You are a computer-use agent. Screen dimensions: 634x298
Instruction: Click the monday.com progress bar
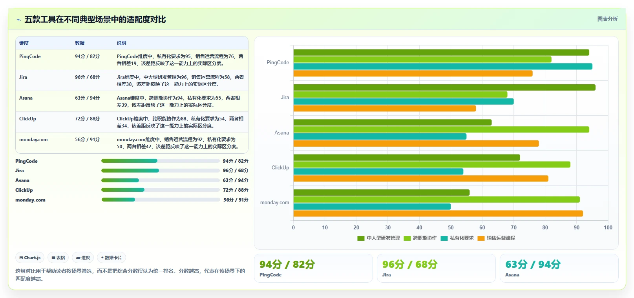click(161, 200)
